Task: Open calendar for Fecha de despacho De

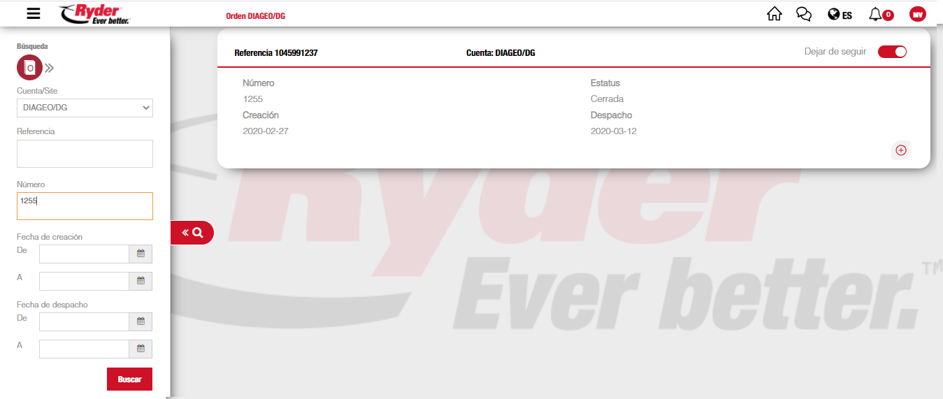Action: click(141, 321)
